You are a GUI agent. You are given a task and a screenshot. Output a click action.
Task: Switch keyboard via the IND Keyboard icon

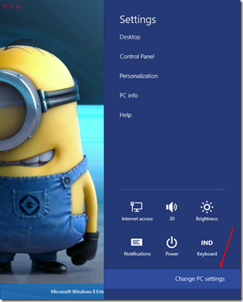(x=207, y=243)
